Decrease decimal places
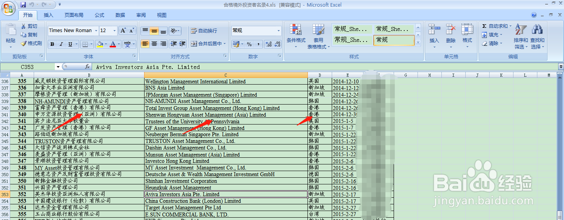The height and width of the screenshot is (220, 564). point(278,44)
